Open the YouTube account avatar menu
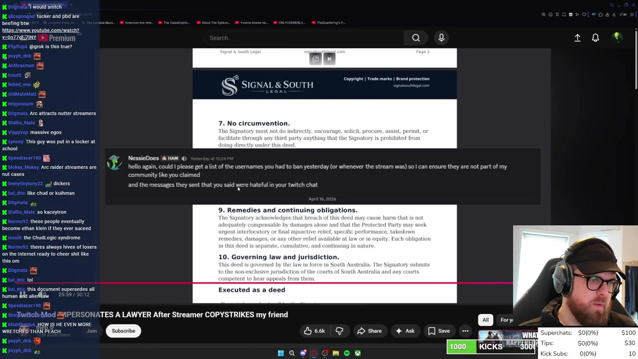This screenshot has height=359, width=638. click(617, 37)
